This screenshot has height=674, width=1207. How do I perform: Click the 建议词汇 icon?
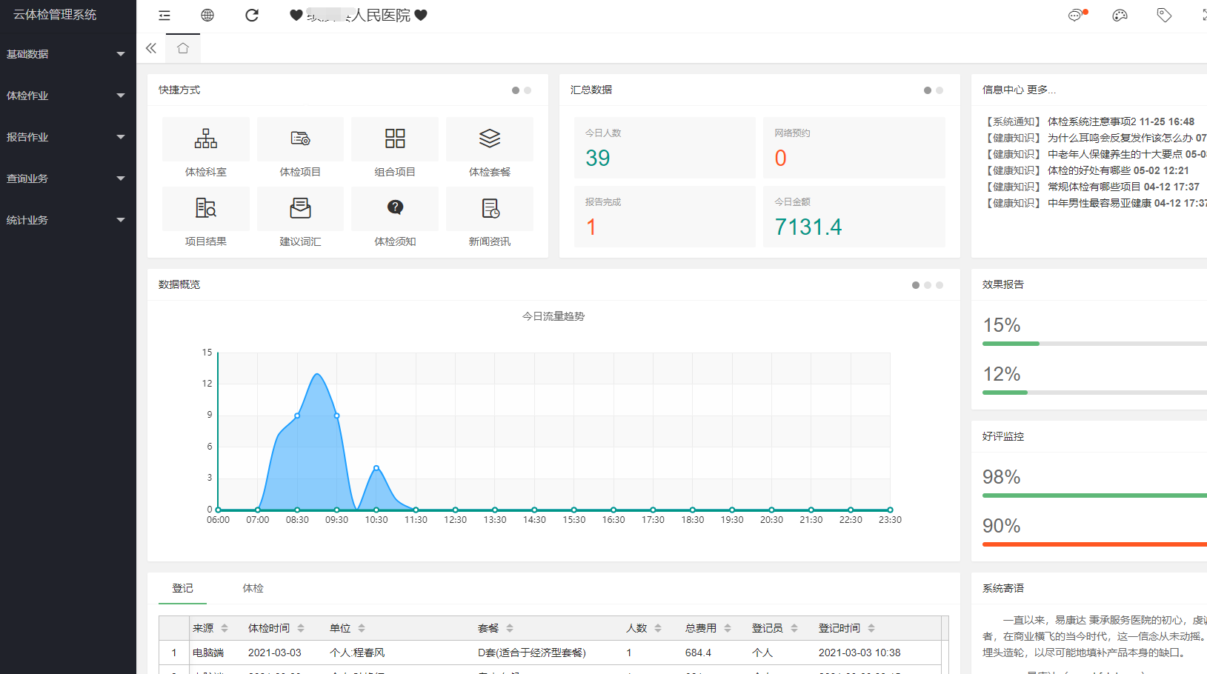tap(300, 209)
